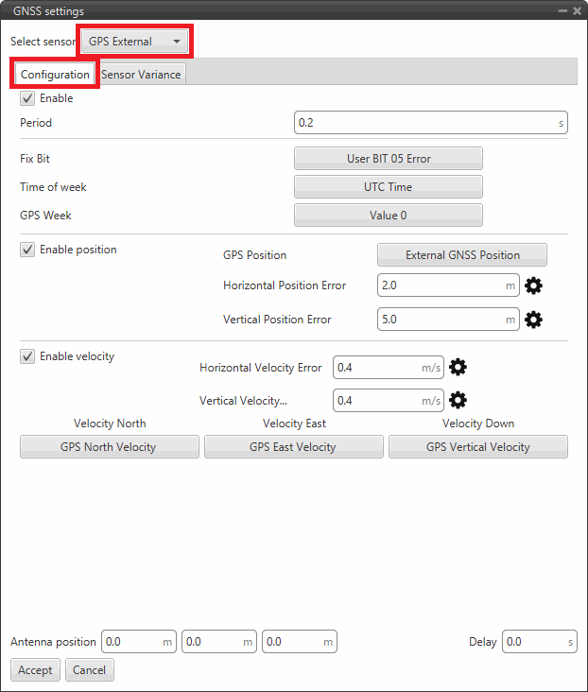Minimize the GNSS settings window

pyautogui.click(x=563, y=10)
